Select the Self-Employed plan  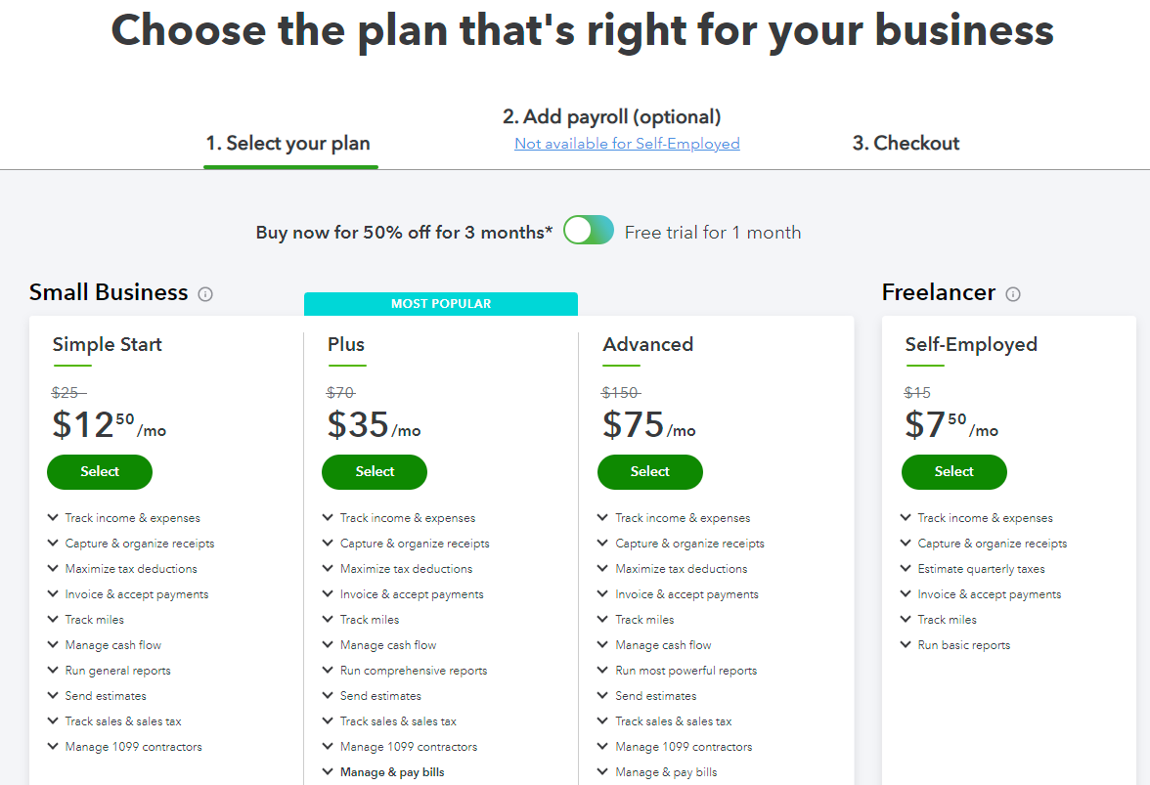(x=954, y=472)
